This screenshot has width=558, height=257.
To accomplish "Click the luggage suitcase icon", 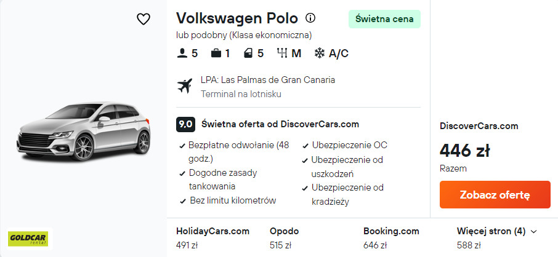I will (216, 53).
